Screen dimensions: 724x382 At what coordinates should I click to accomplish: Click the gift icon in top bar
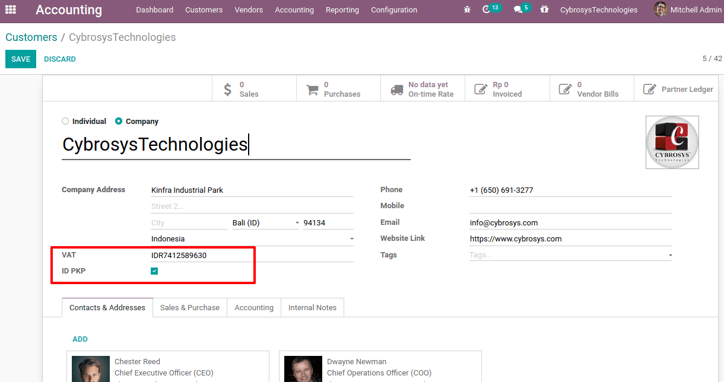pos(544,9)
